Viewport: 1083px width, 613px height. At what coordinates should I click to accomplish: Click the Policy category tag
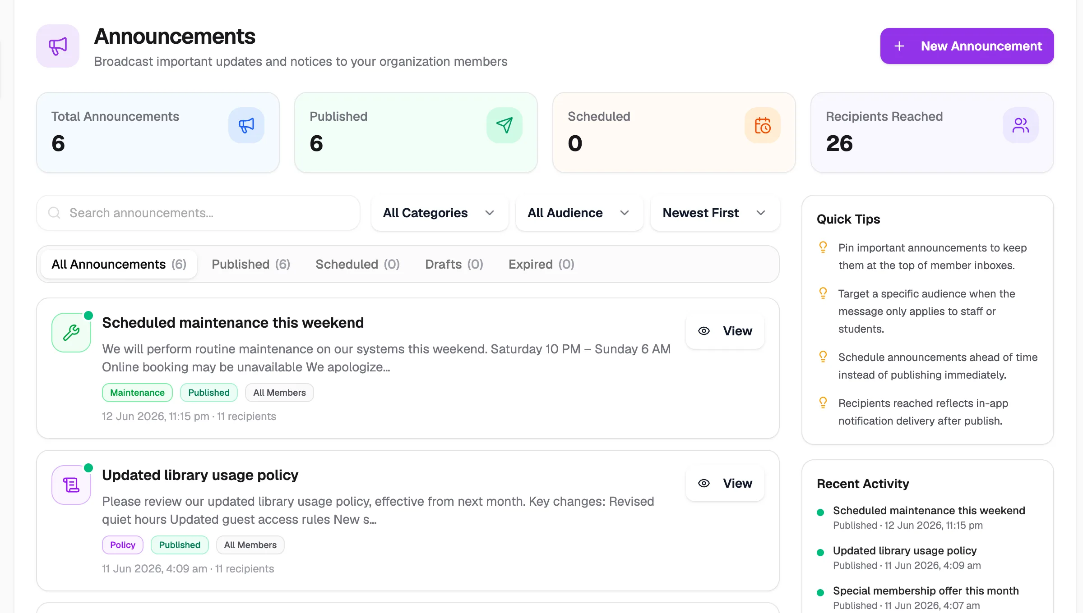click(x=123, y=545)
